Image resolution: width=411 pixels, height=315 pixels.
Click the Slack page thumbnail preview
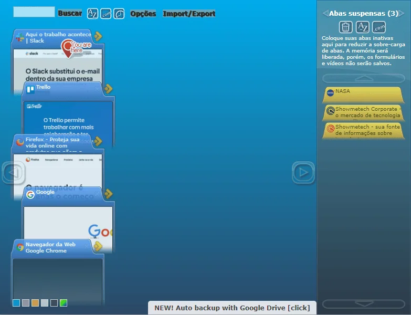(58, 68)
